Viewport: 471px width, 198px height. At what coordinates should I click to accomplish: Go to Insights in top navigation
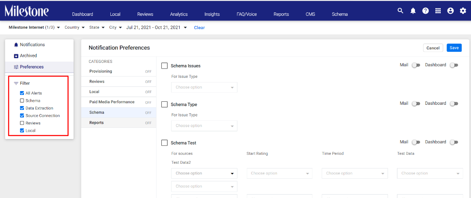(212, 14)
